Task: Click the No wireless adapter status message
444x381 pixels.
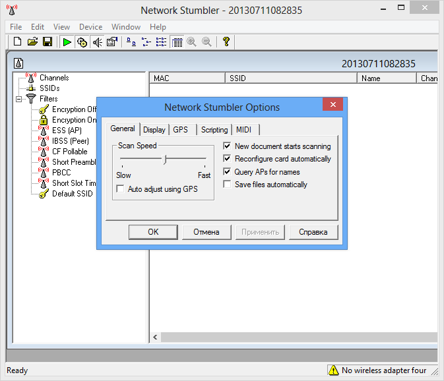Action: tap(384, 370)
